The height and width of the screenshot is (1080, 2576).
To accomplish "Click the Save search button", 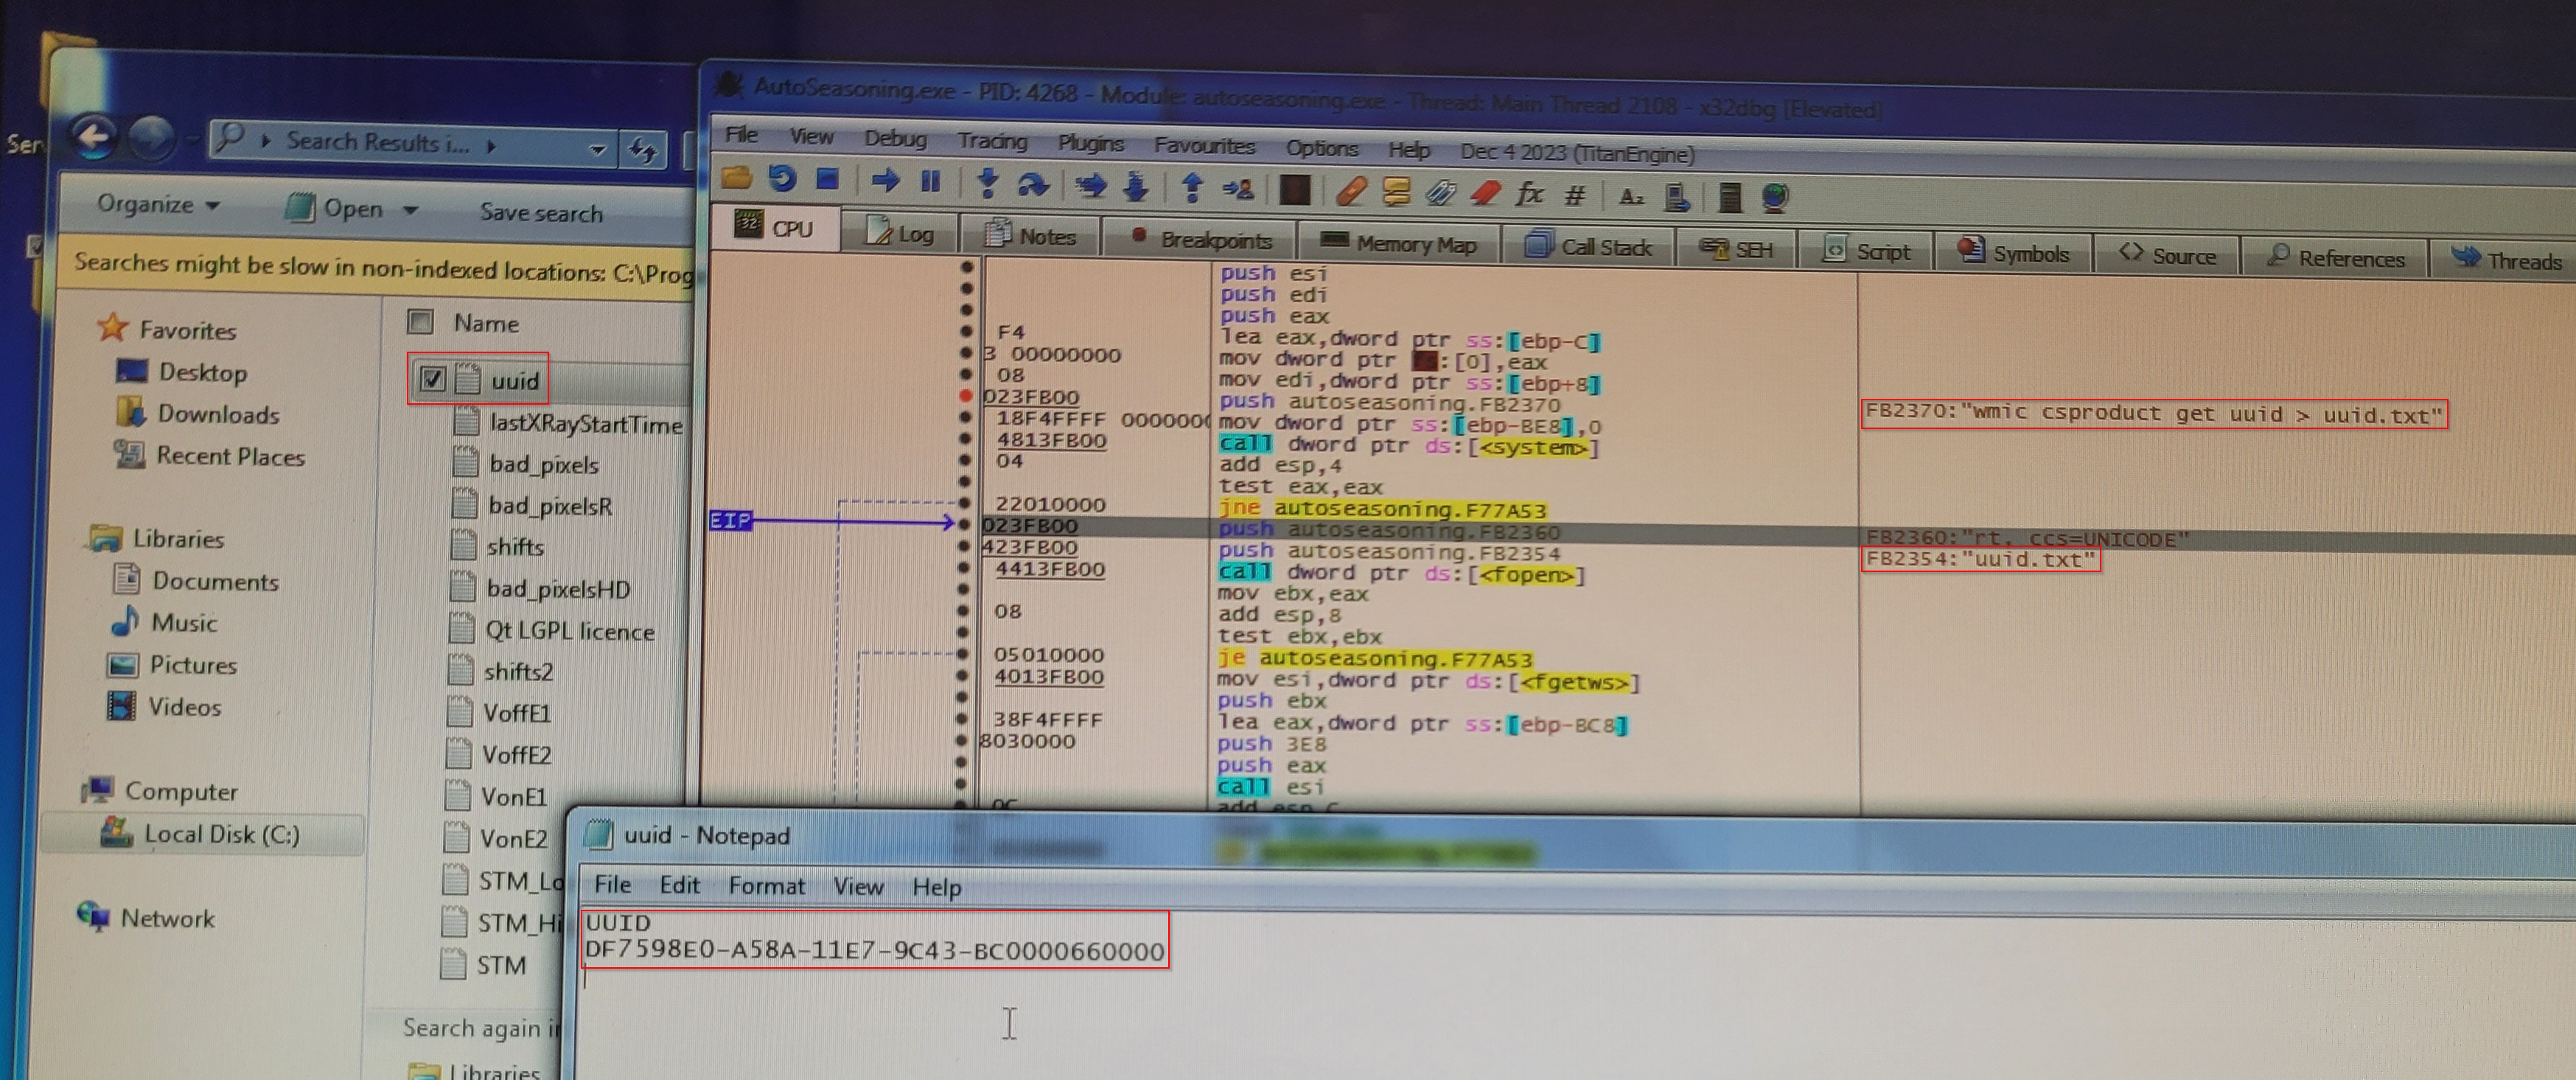I will pyautogui.click(x=541, y=213).
